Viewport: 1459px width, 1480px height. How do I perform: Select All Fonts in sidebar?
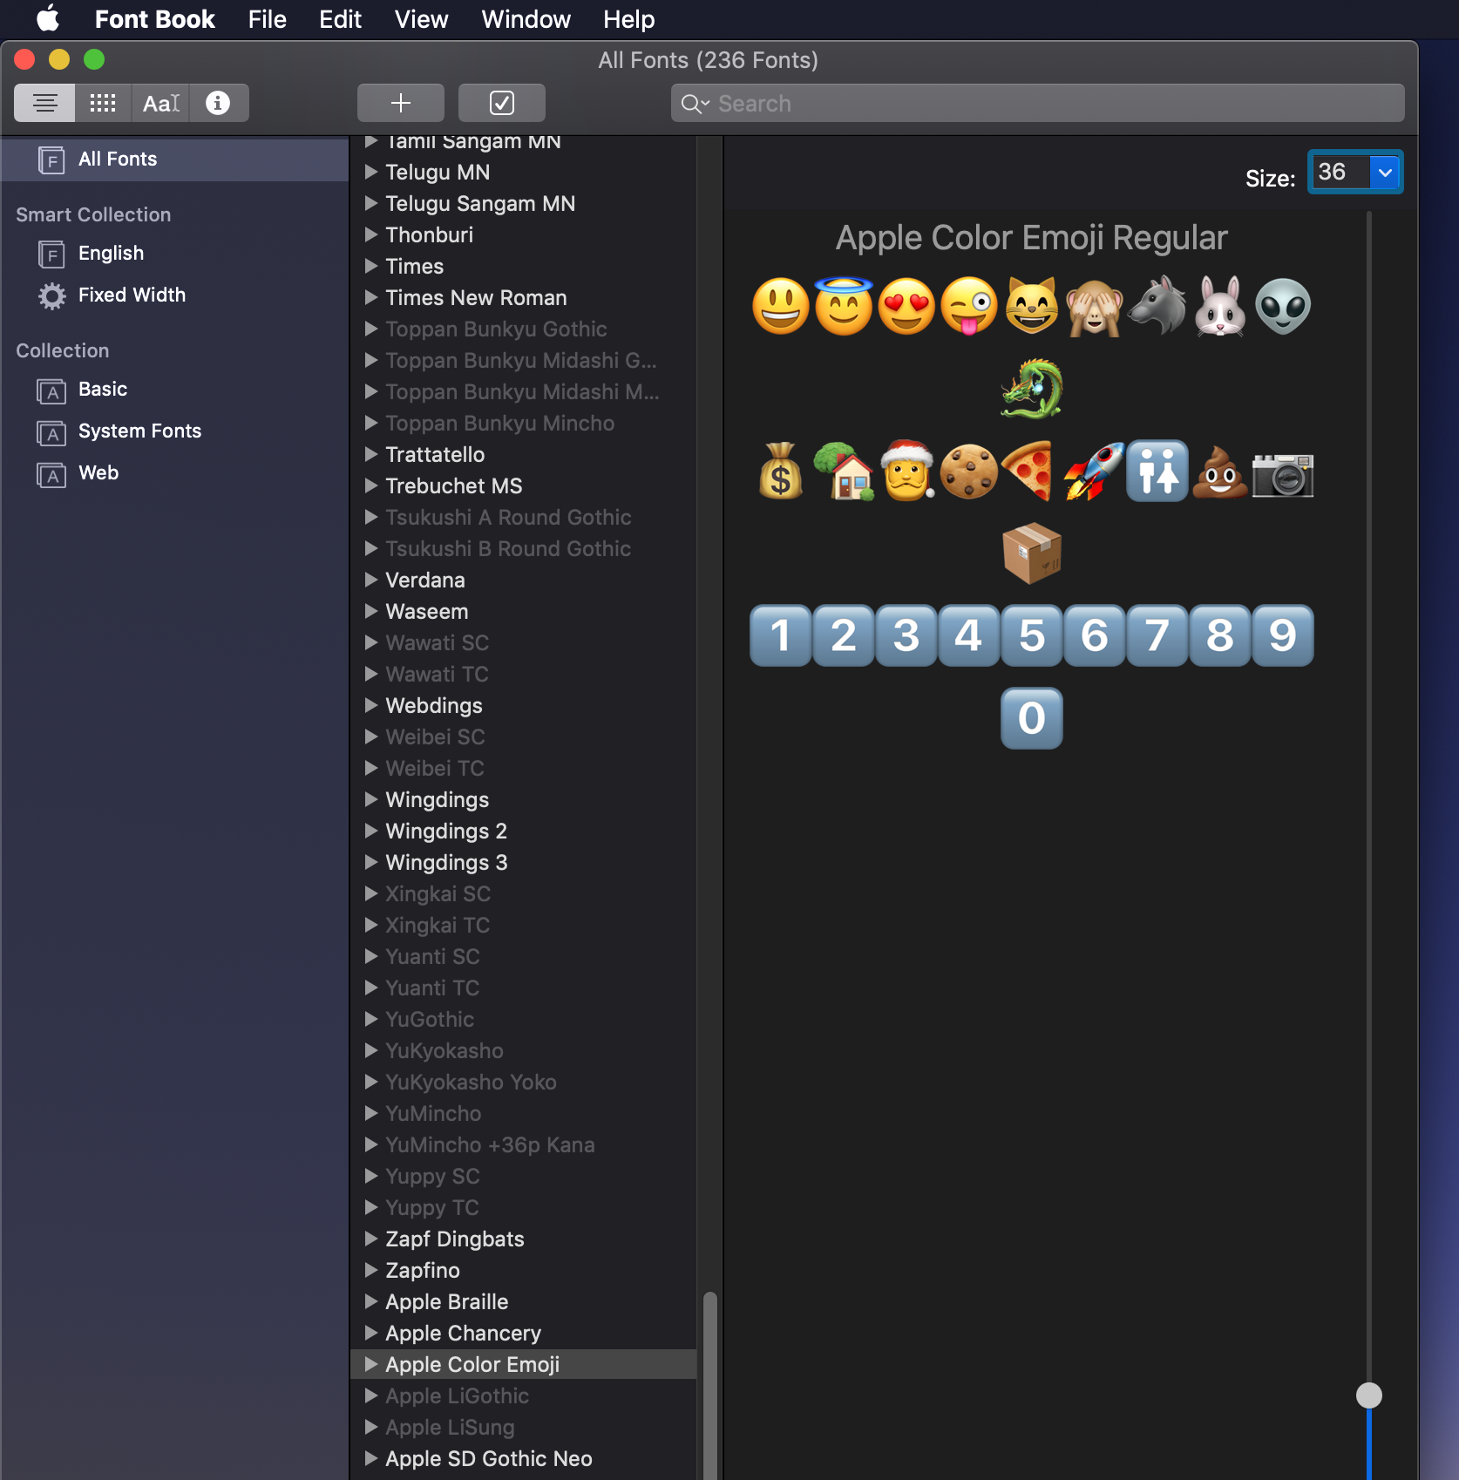[174, 160]
